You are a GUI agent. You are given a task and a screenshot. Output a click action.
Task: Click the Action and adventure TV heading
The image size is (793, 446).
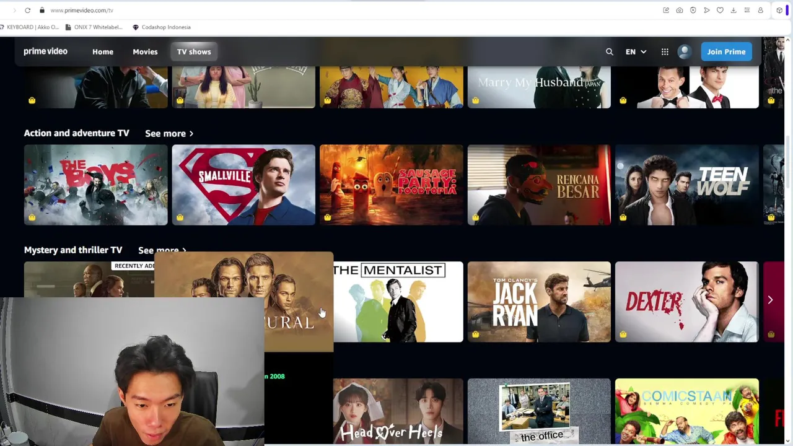pyautogui.click(x=77, y=133)
